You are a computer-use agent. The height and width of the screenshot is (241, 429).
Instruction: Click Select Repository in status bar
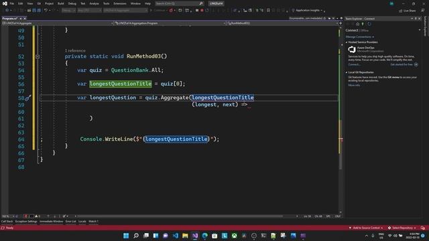pyautogui.click(x=402, y=228)
